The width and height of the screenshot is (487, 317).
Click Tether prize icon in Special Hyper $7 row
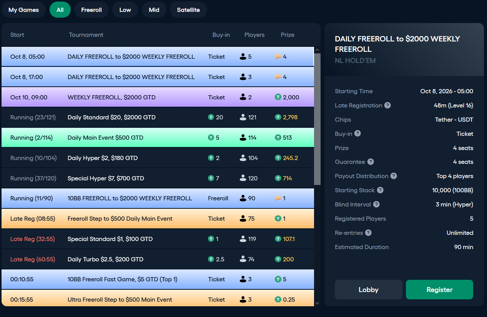pyautogui.click(x=278, y=178)
